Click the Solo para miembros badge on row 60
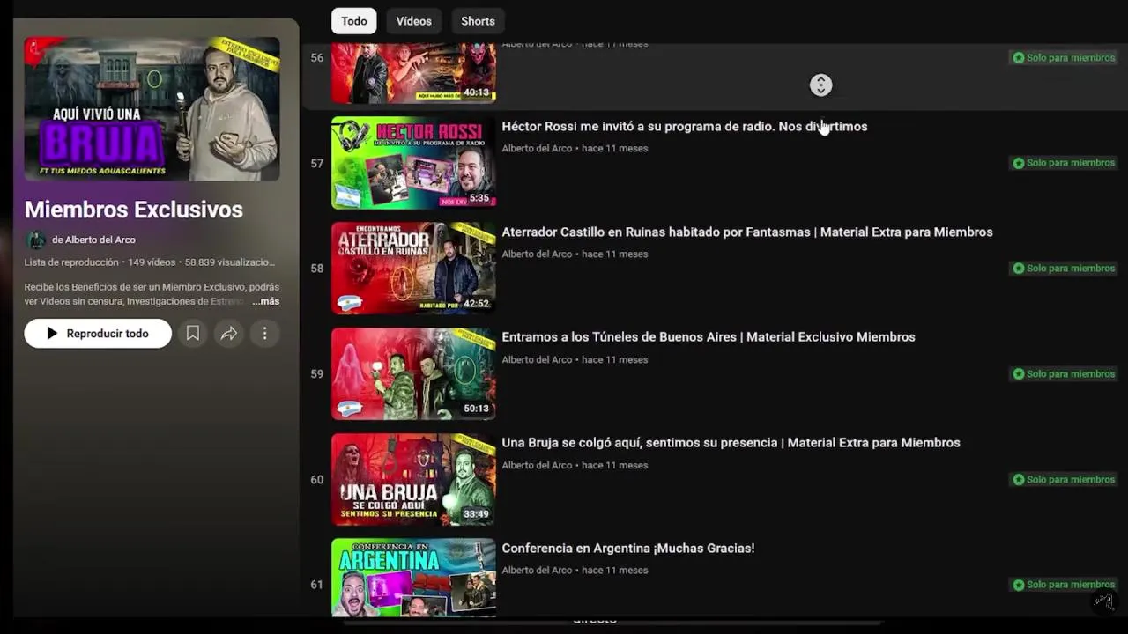1128x634 pixels. click(x=1064, y=480)
